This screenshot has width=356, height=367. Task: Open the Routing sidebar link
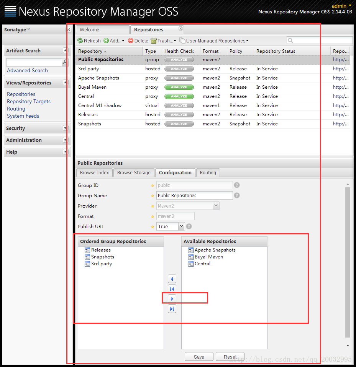pyautogui.click(x=16, y=109)
